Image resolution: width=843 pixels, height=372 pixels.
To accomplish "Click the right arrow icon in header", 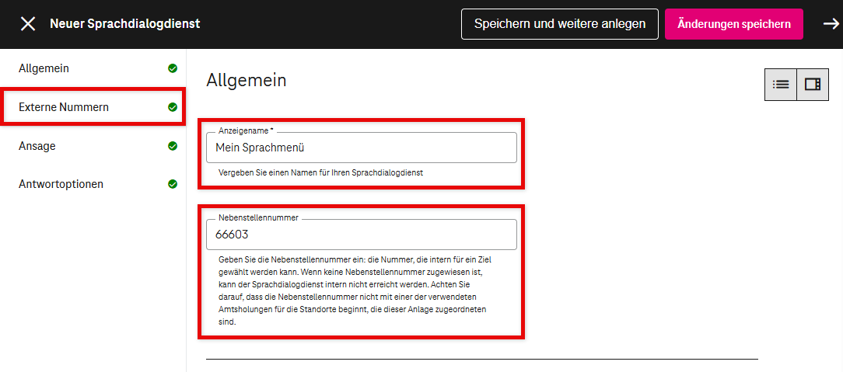I will click(831, 24).
